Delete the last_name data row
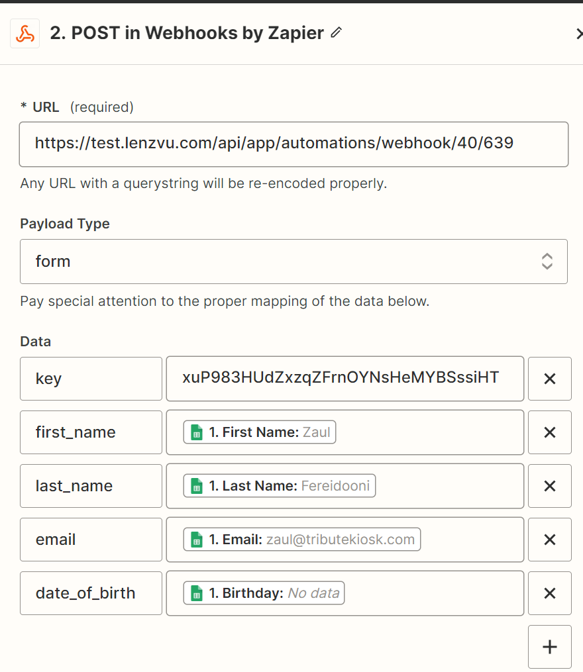Image resolution: width=583 pixels, height=672 pixels. point(549,486)
